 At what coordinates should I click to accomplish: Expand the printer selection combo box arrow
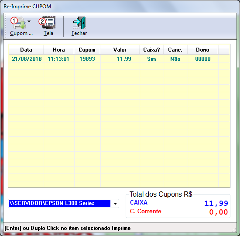coord(115,204)
